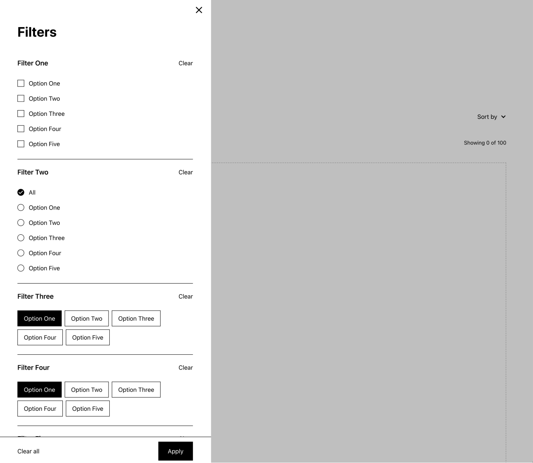Toggle Option Two chip in Filter Three
Screen dimensions: 533x463
click(87, 319)
